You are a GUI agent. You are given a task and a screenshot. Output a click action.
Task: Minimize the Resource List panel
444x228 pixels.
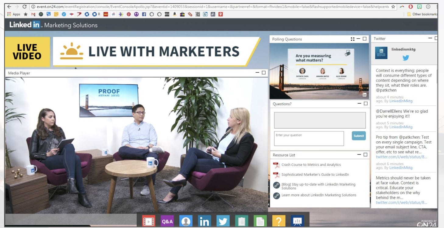coord(359,155)
